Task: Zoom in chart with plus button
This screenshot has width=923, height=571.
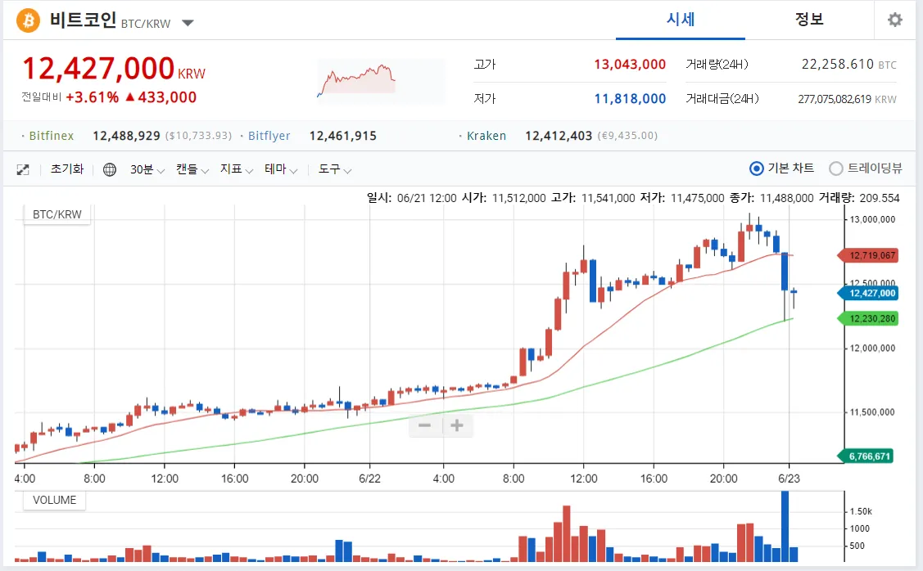Action: 457,425
